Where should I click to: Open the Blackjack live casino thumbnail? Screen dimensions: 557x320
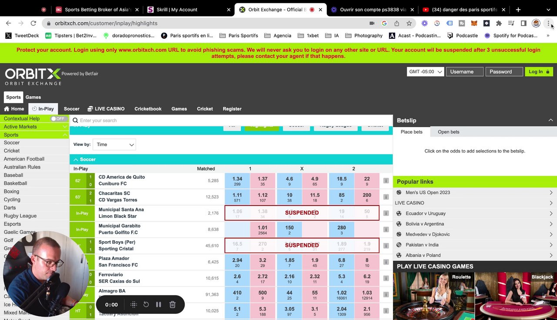click(516, 296)
